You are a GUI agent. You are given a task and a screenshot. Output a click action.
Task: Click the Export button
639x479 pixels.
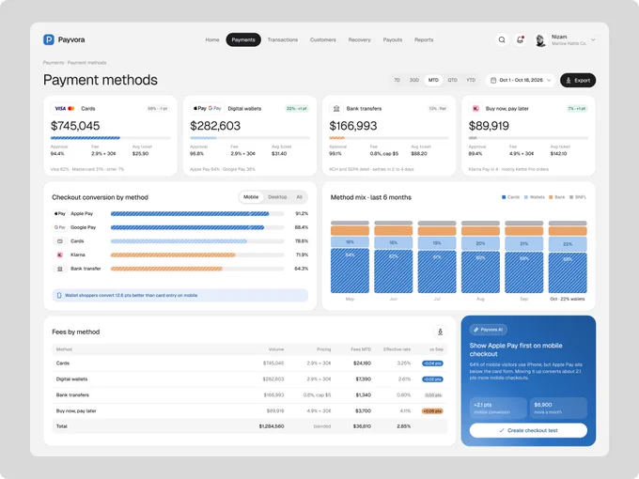(578, 80)
